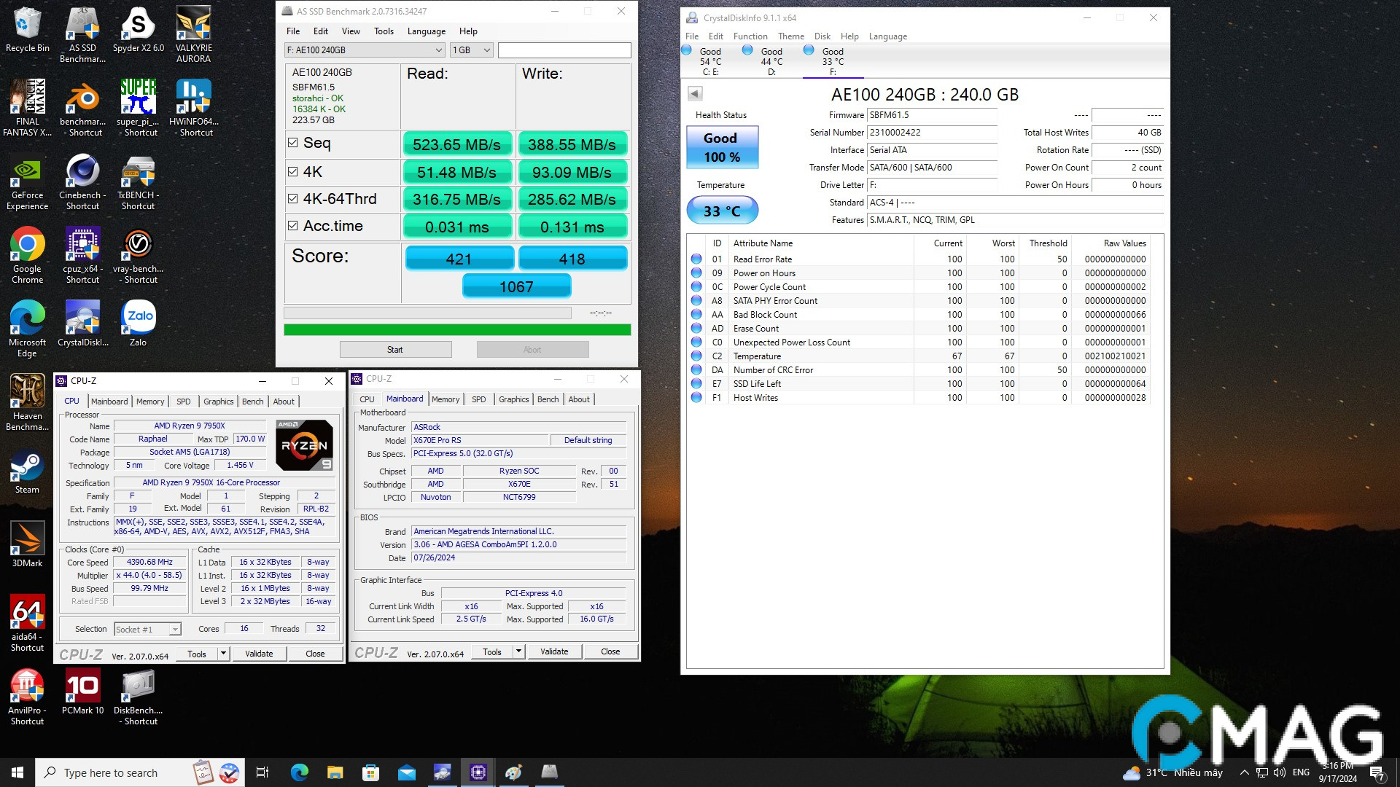Open the Function menu in CrystalDiskInfo
The height and width of the screenshot is (787, 1400).
750,36
